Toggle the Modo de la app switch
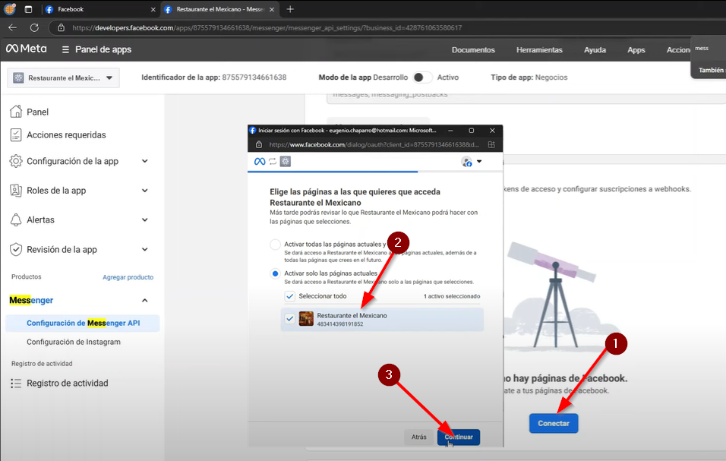Viewport: 726px width, 461px height. coord(421,77)
